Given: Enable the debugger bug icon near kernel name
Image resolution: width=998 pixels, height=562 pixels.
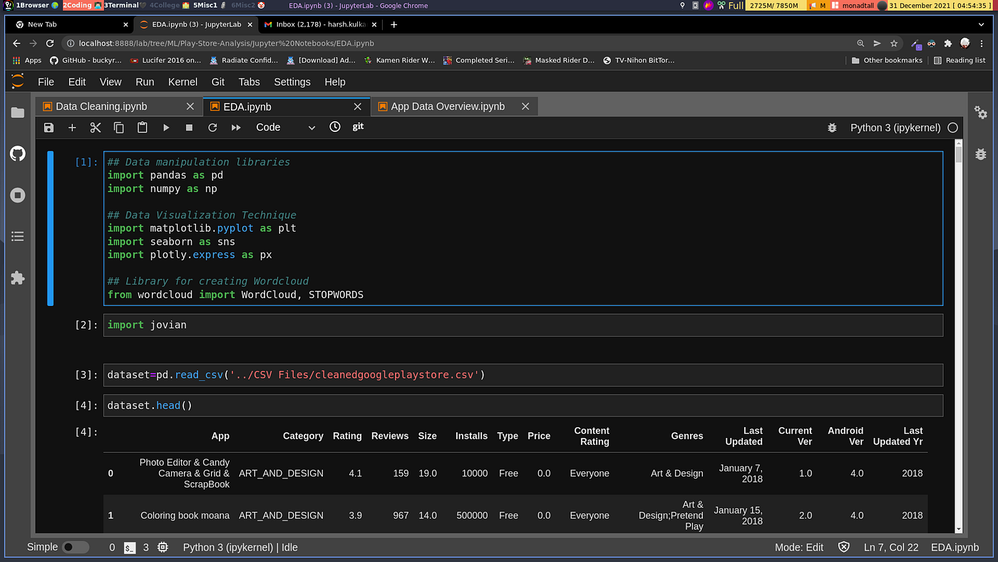Looking at the screenshot, I should [x=832, y=128].
